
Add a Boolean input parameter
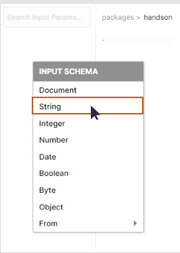pos(88,173)
